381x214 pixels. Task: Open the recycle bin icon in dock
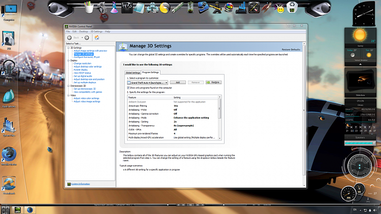coord(292,7)
